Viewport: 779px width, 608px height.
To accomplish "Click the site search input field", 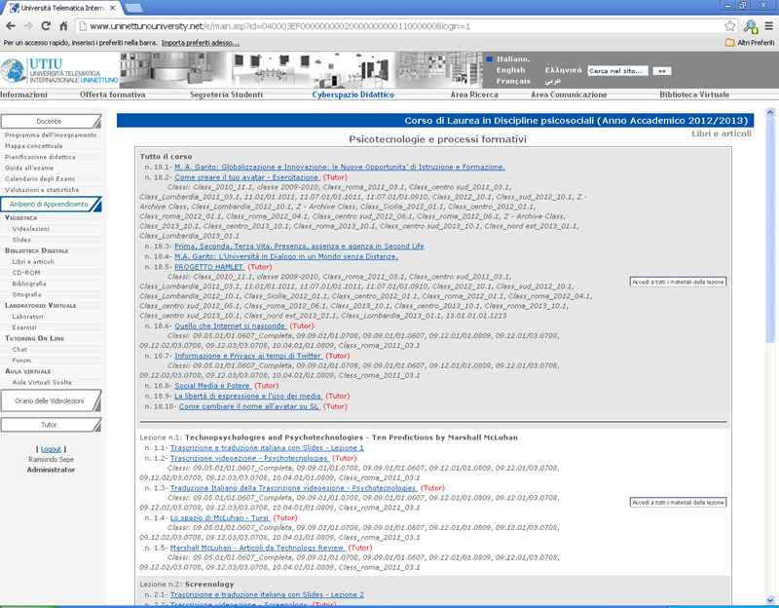I will coord(617,70).
